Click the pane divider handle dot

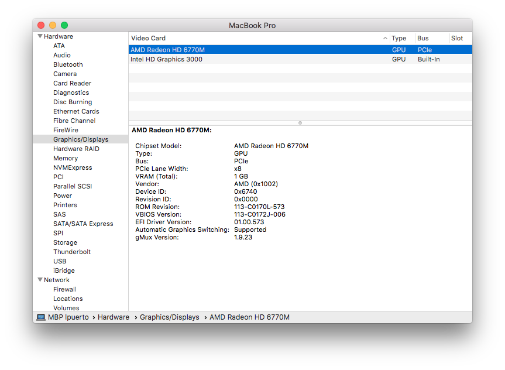point(300,123)
